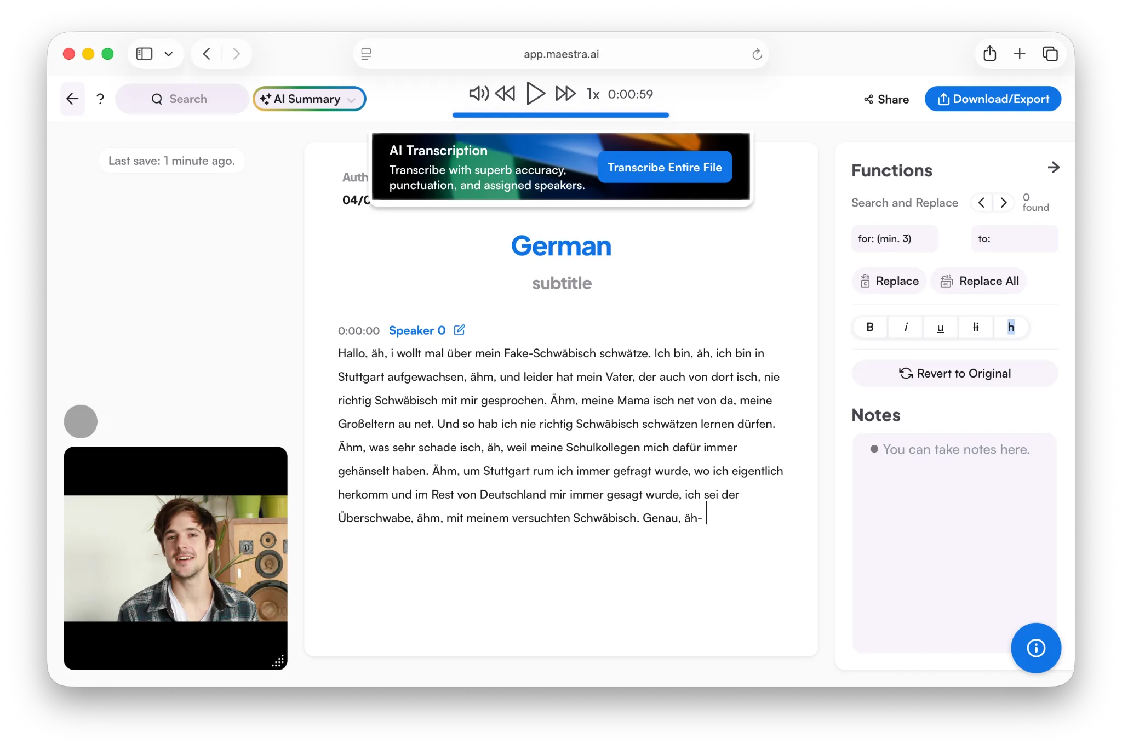
Task: Click the 'Search and Replace' label
Action: coord(905,203)
